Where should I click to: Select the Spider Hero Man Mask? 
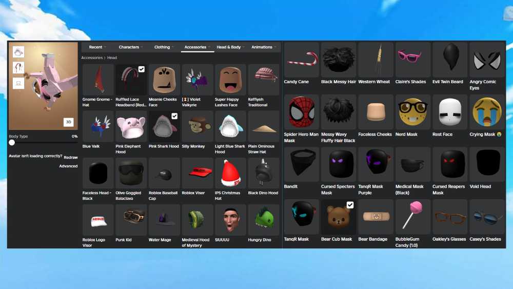[301, 112]
